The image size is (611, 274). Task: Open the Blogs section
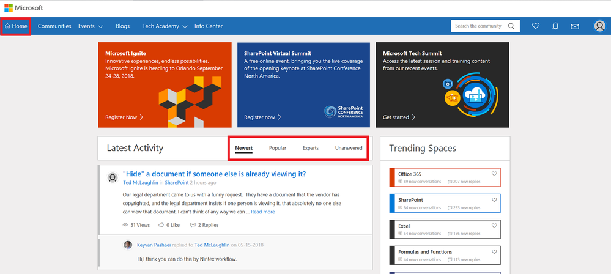pos(123,26)
